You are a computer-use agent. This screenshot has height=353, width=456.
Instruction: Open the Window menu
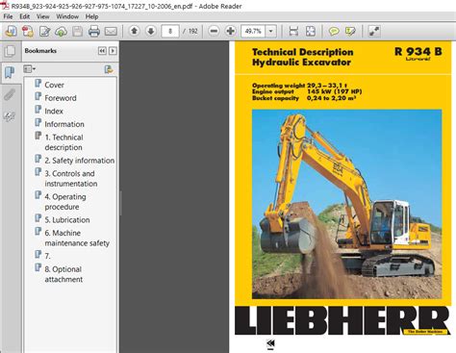[x=67, y=16]
